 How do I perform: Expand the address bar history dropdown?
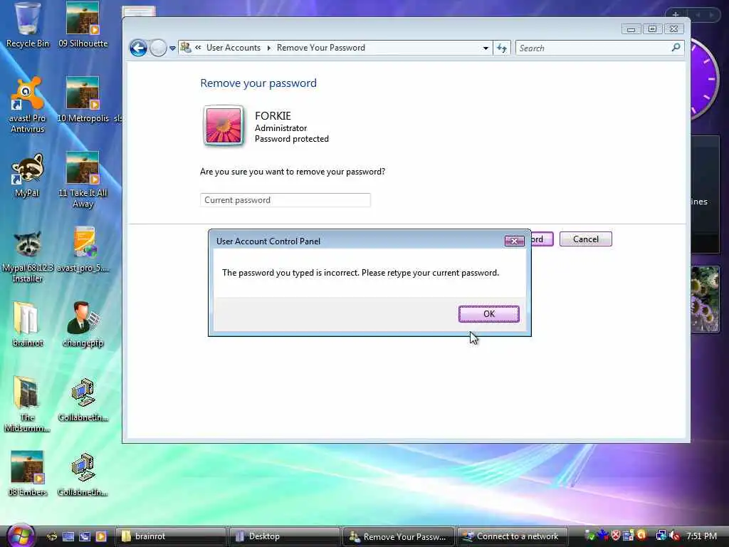(486, 48)
